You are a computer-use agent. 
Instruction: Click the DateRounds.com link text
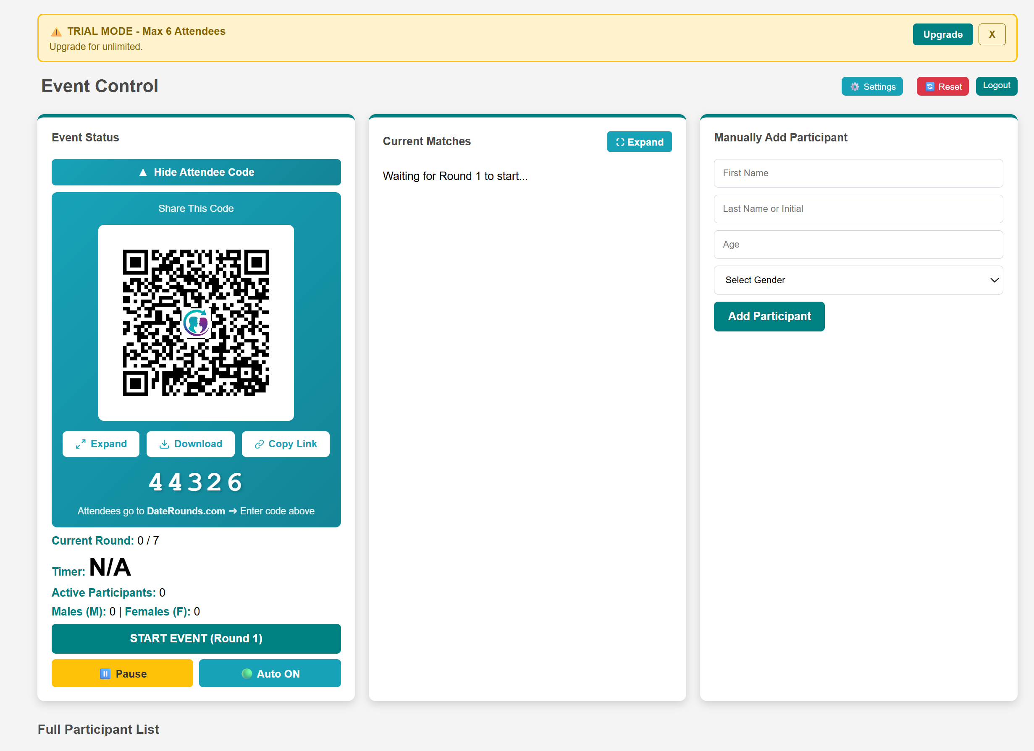186,511
